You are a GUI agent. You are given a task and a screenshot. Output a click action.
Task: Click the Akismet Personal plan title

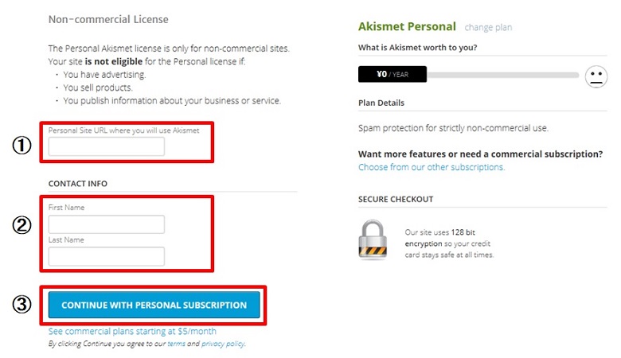(x=408, y=26)
